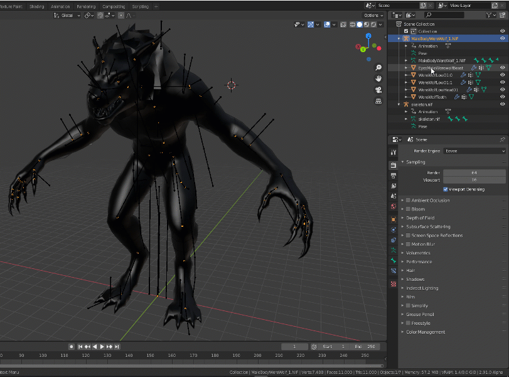Click the Render samples value field

point(474,172)
